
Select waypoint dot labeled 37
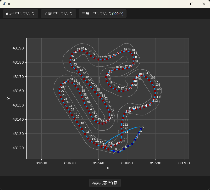pos(84,100)
